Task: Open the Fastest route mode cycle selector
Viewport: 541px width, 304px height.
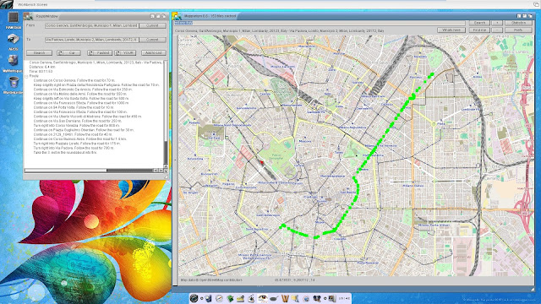Action: pos(100,52)
